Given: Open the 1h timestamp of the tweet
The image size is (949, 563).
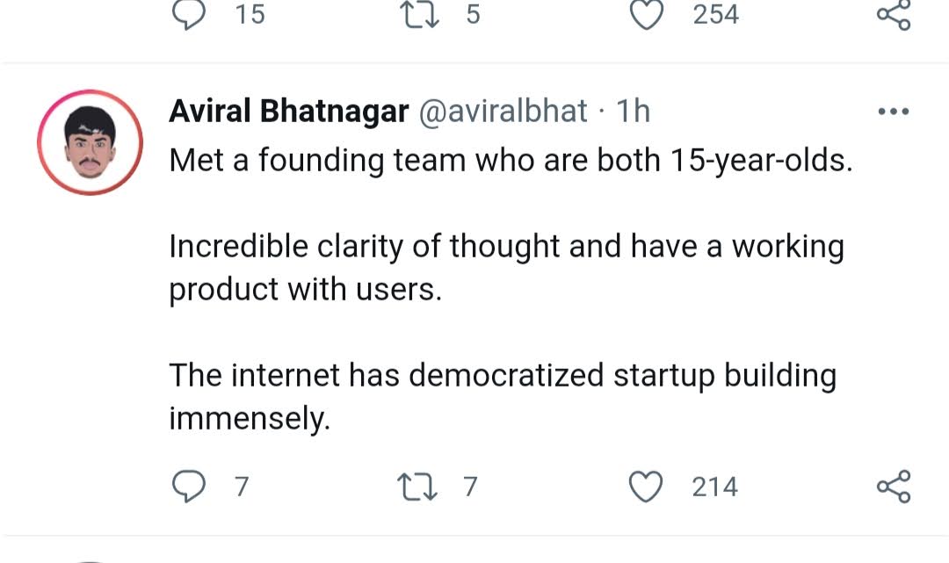Looking at the screenshot, I should pyautogui.click(x=633, y=112).
